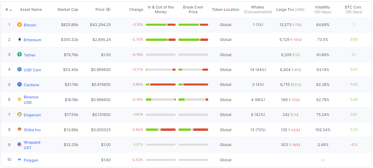Click the Binance USD logo icon
The image size is (373, 168).
pyautogui.click(x=19, y=99)
